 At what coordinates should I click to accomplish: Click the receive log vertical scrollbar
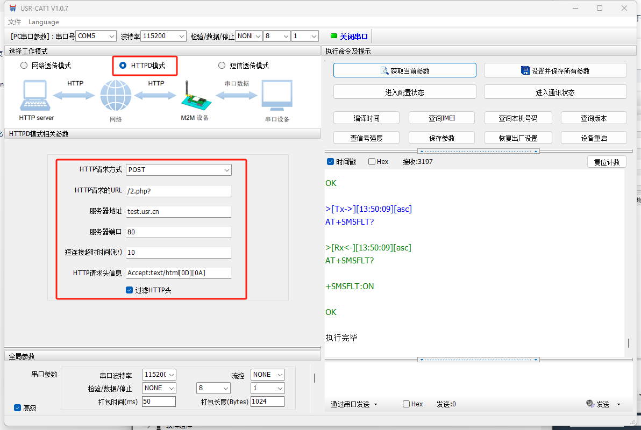tap(628, 343)
